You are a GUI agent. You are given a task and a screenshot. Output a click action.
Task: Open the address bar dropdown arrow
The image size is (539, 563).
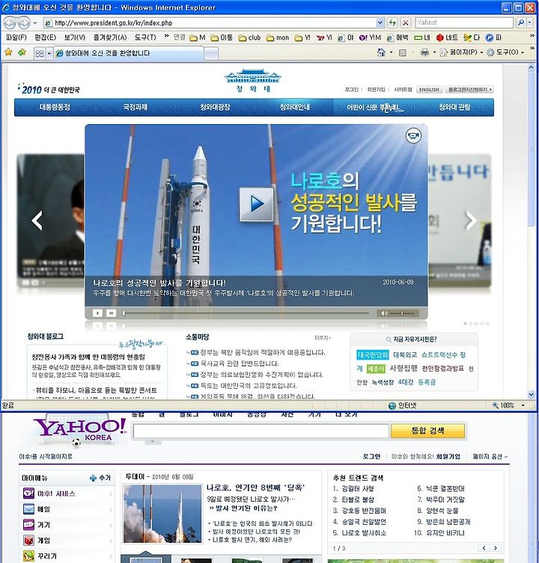[380, 22]
